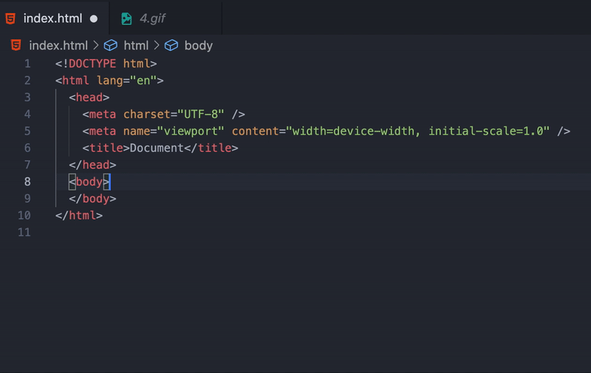This screenshot has width=591, height=373.
Task: Click the initial-scale=1.0 content text
Action: 486,131
